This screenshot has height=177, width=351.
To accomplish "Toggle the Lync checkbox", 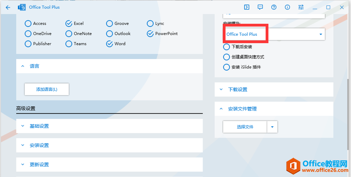I will [150, 23].
